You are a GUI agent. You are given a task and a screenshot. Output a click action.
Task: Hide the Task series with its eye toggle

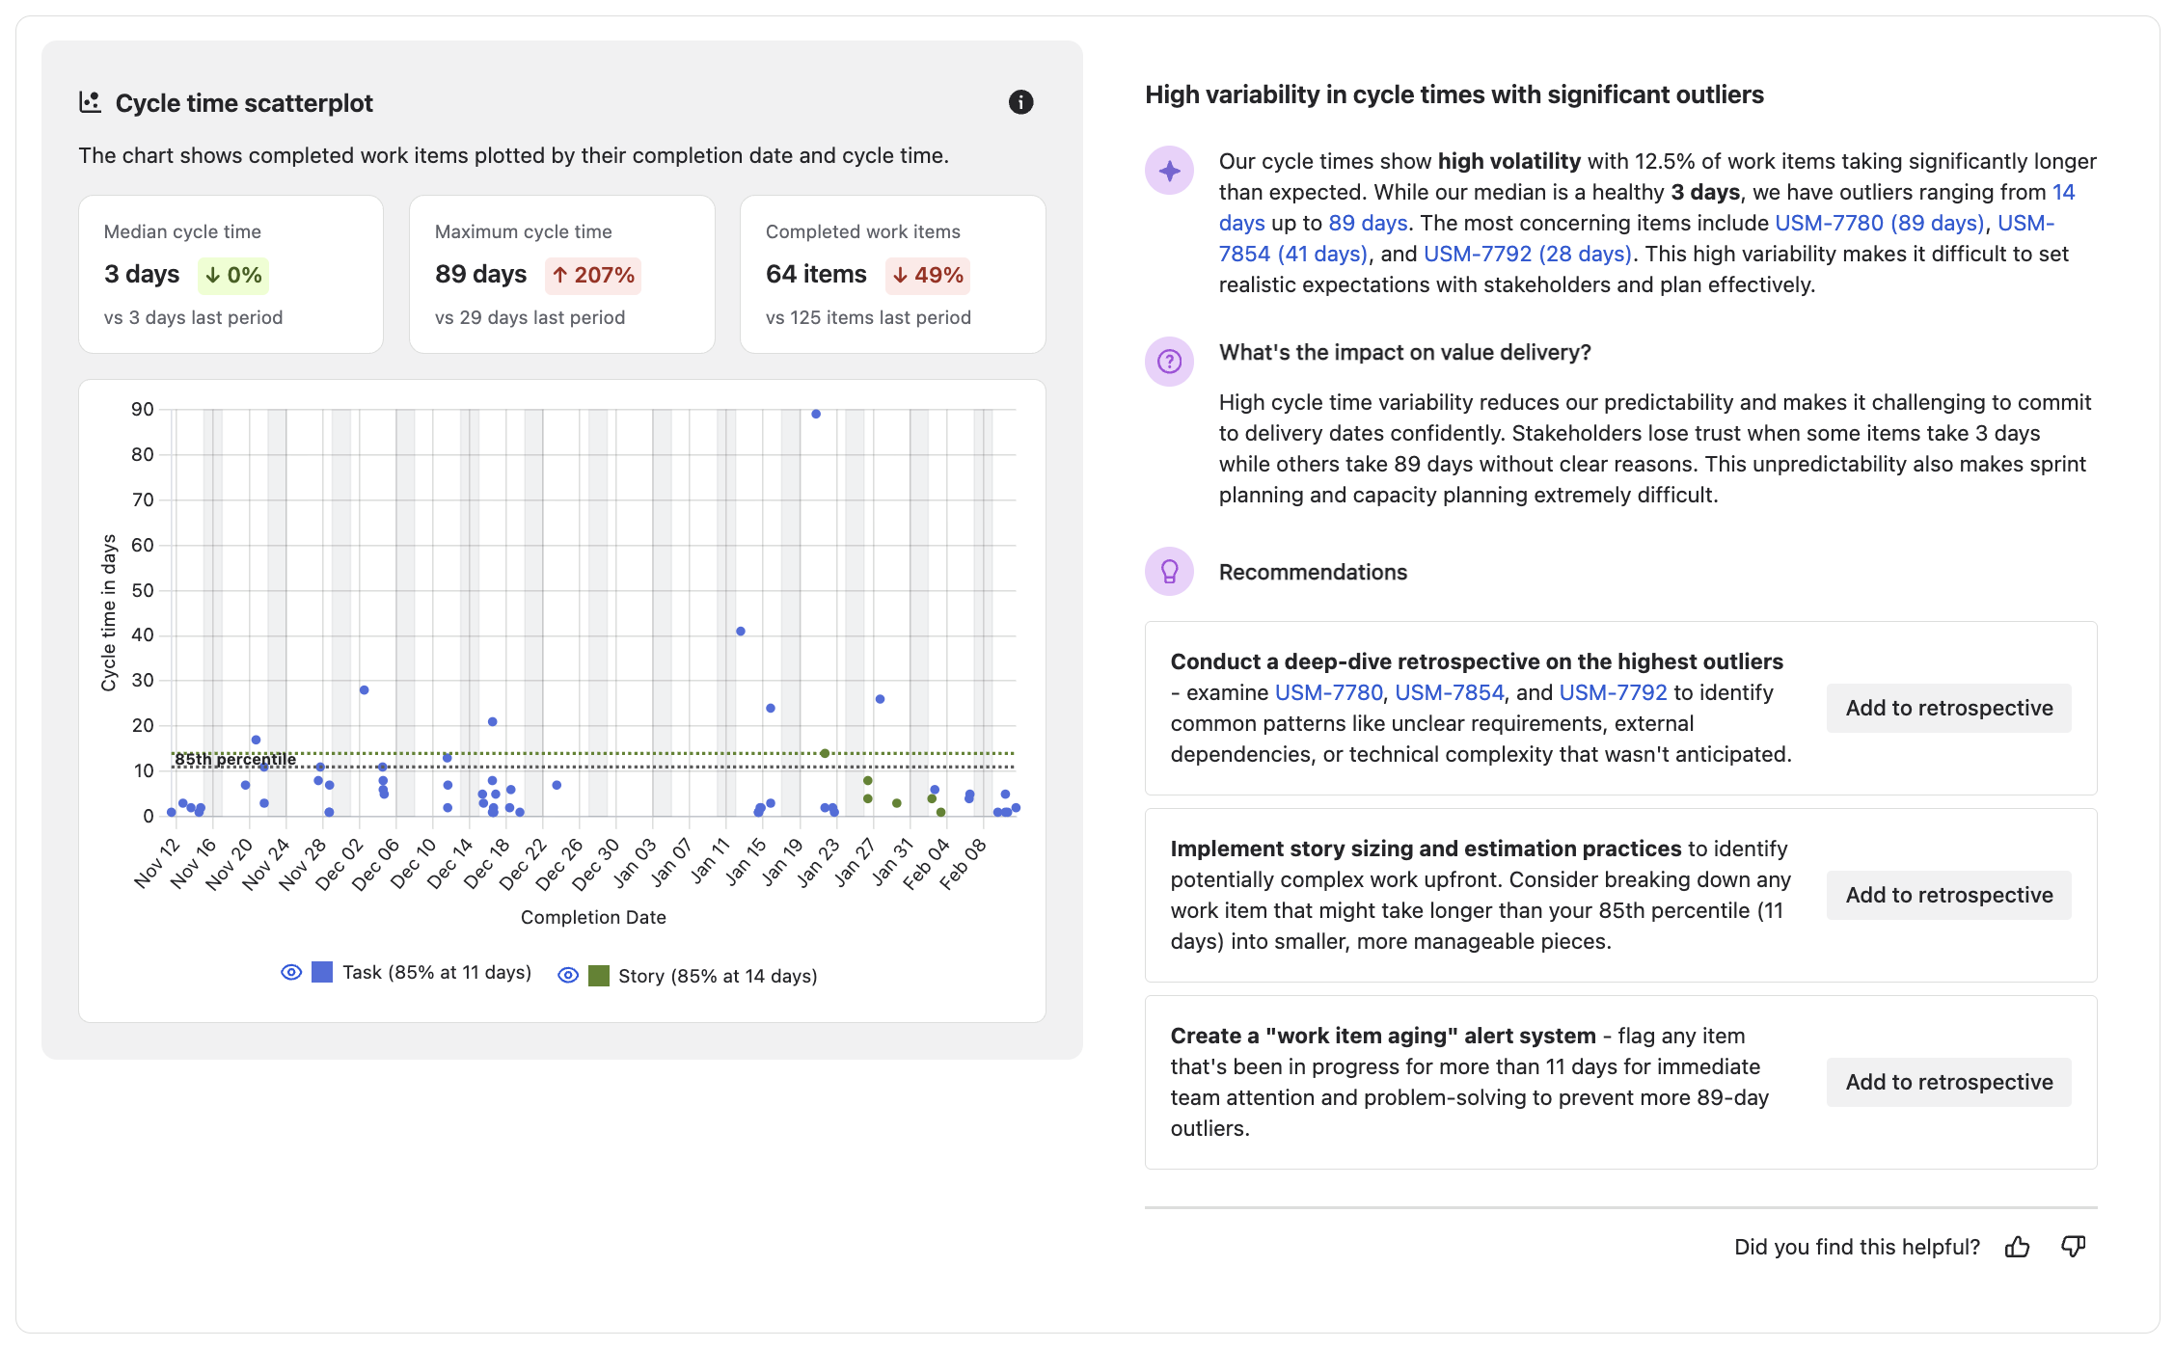(x=290, y=972)
